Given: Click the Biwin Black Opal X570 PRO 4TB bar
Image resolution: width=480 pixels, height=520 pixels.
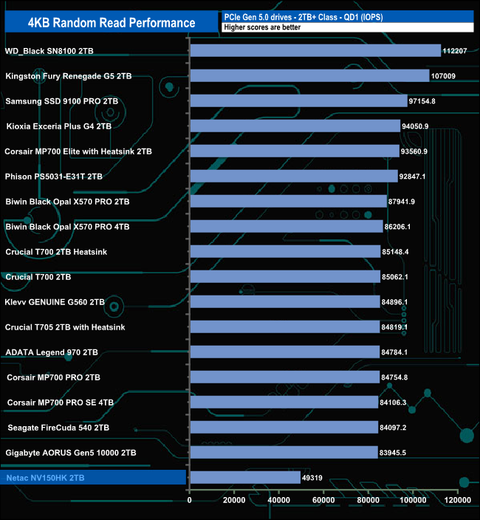Looking at the screenshot, I should [x=287, y=227].
